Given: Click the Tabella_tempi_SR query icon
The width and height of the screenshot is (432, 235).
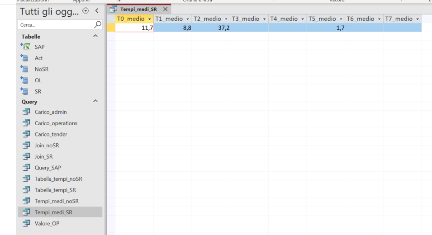Looking at the screenshot, I should pos(26,190).
